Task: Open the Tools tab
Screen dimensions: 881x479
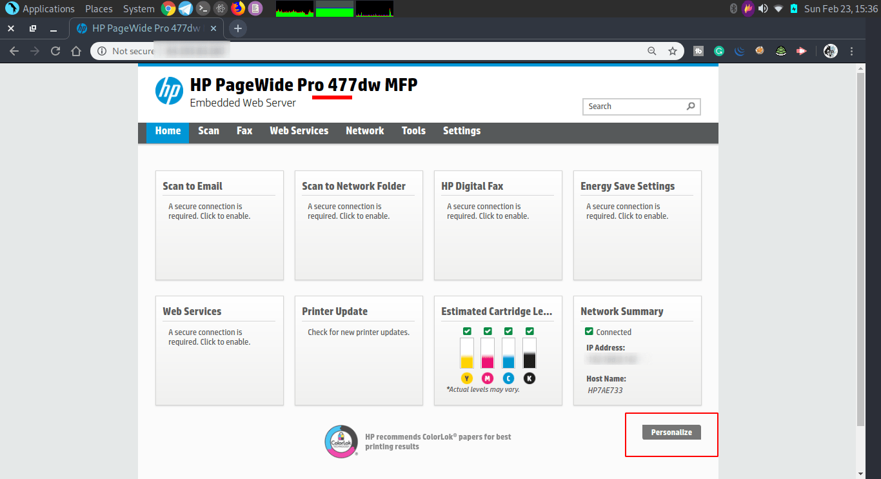Action: pos(413,130)
